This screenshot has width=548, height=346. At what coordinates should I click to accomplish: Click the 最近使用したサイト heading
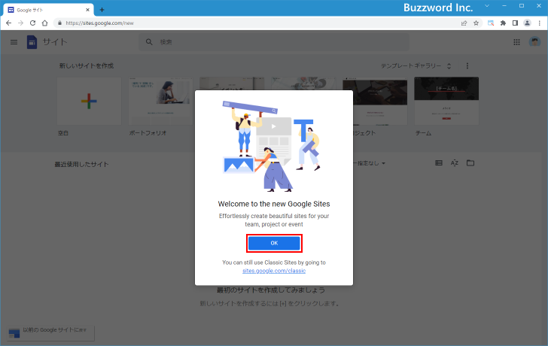coord(81,165)
